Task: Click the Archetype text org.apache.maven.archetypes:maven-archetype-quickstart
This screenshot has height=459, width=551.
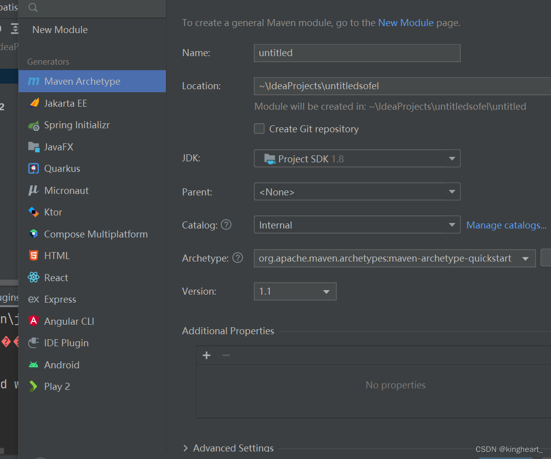Action: [x=385, y=259]
